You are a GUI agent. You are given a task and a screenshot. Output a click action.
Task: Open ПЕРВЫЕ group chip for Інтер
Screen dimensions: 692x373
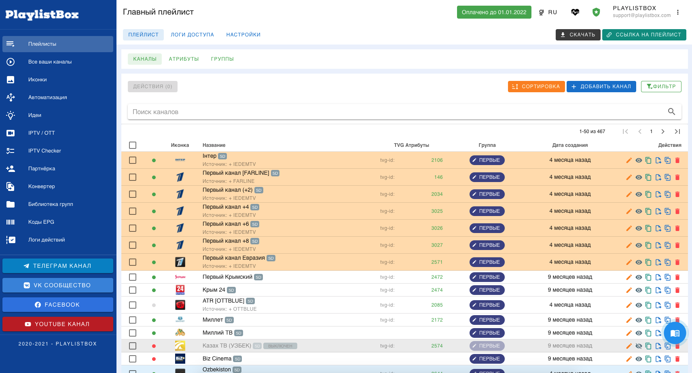tap(487, 160)
